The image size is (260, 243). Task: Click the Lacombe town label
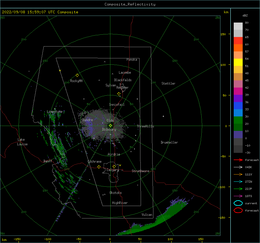(125, 73)
